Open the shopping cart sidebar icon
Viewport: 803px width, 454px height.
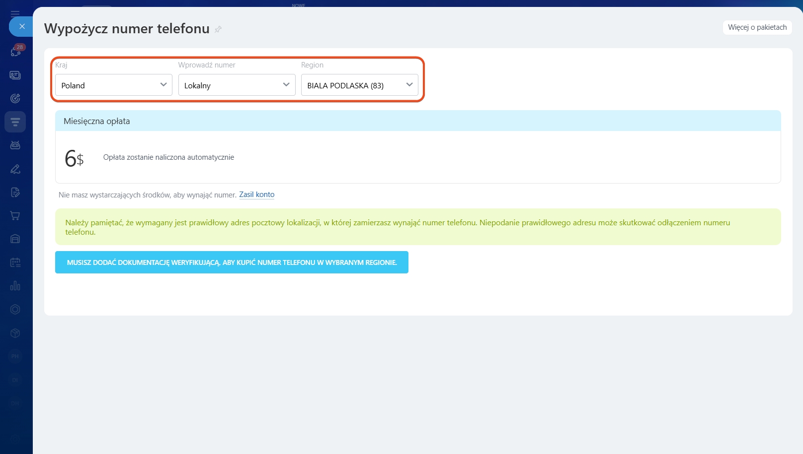15,216
